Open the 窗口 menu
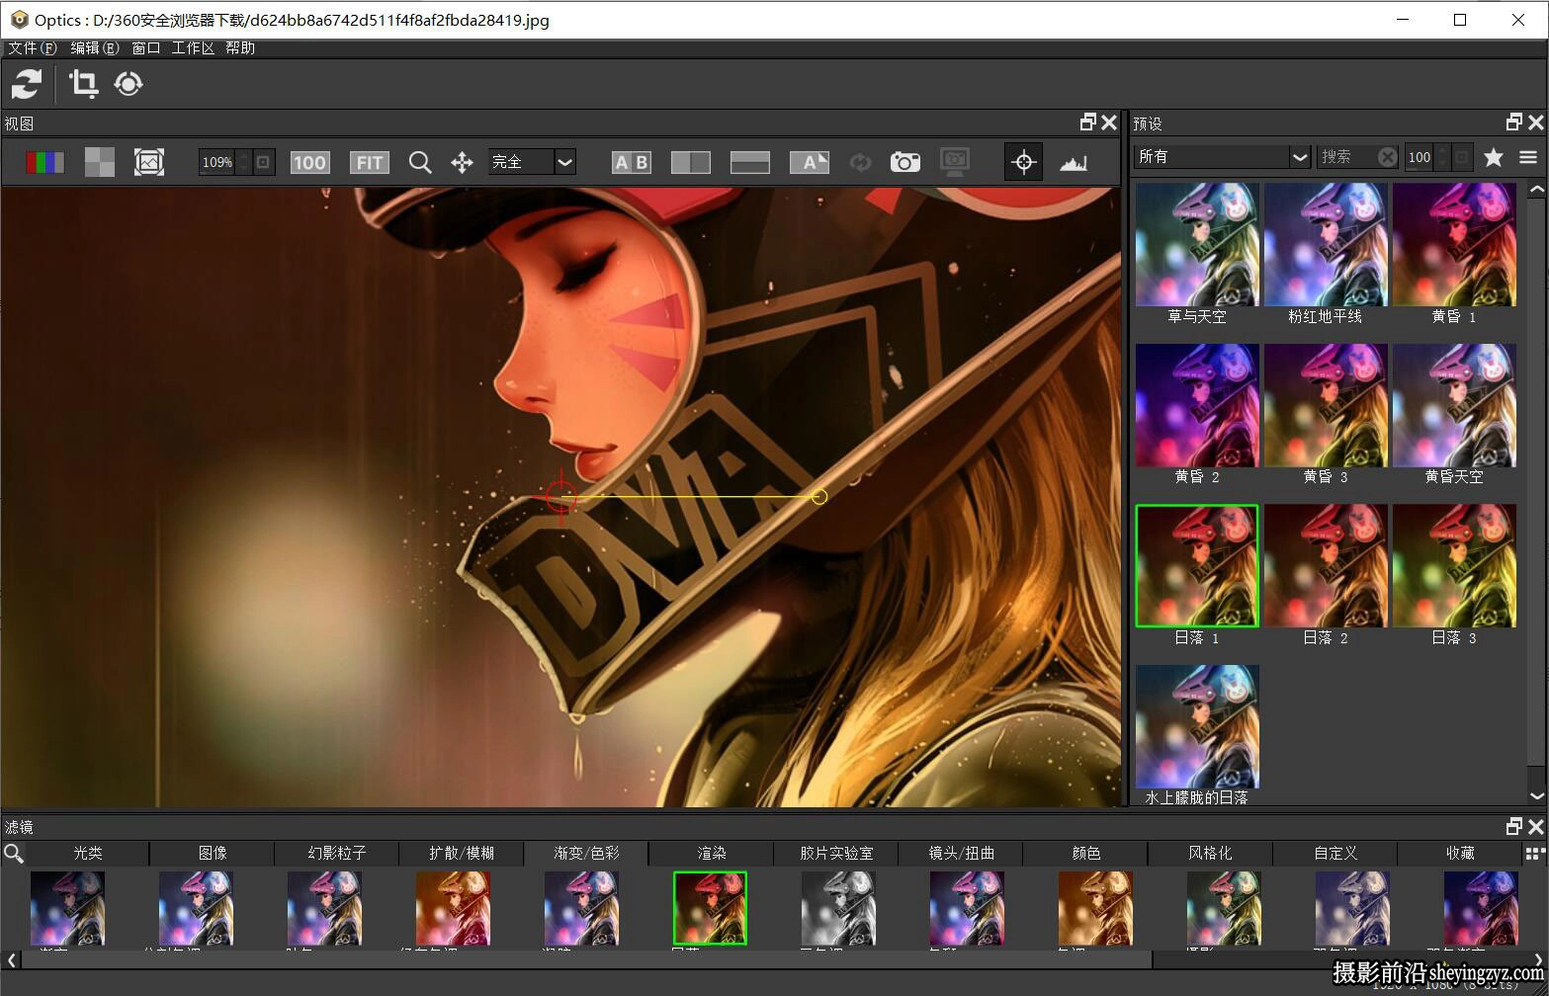The width and height of the screenshot is (1549, 996). click(x=145, y=47)
